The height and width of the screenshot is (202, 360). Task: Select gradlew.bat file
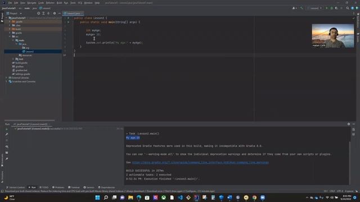point(20,70)
